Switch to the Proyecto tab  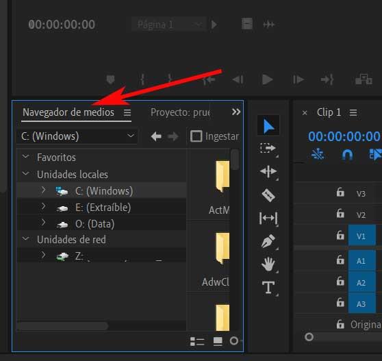pyautogui.click(x=181, y=112)
